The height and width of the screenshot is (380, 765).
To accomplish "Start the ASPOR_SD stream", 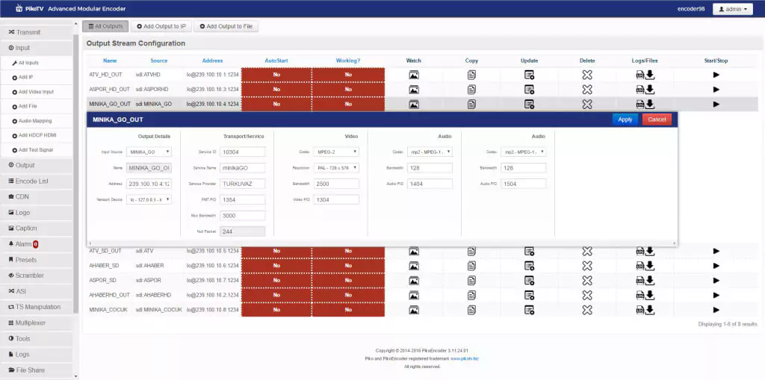I will [716, 281].
